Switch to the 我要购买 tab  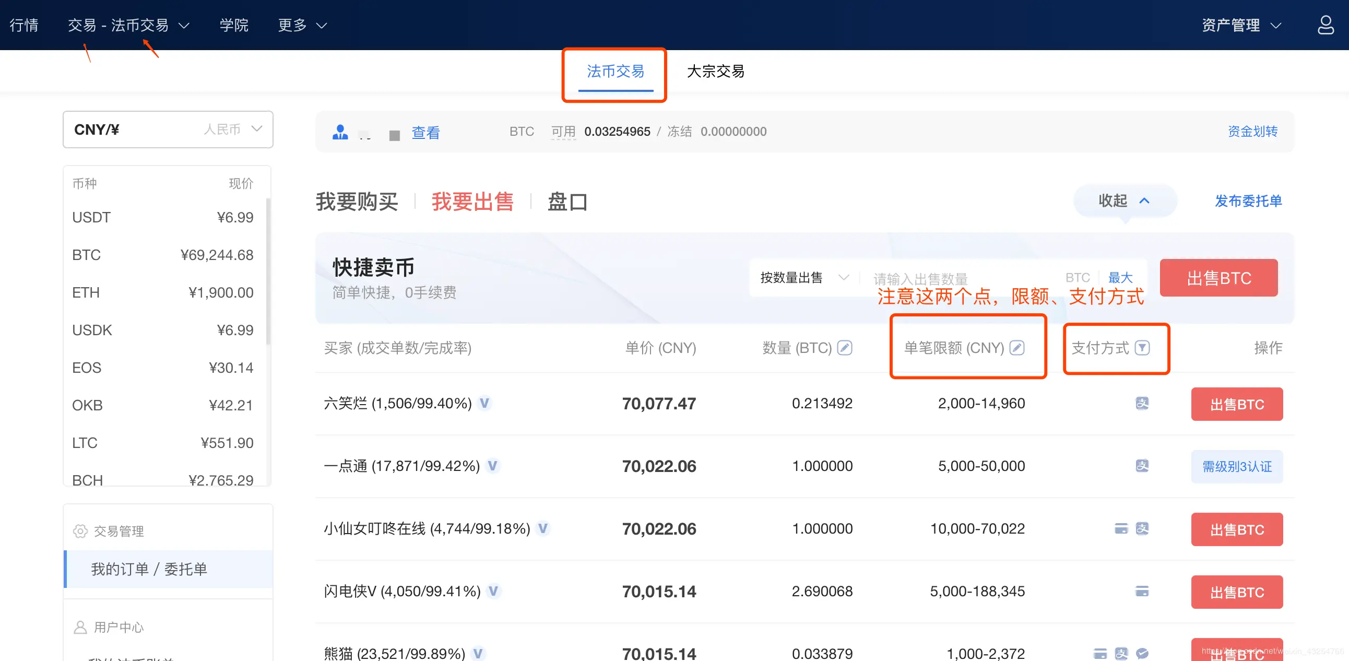coord(357,202)
